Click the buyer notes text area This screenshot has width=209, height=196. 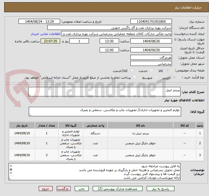pos(94,172)
